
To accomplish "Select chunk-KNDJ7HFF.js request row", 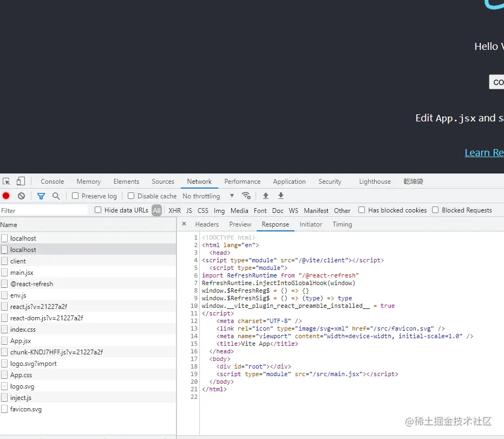I will coord(88,352).
